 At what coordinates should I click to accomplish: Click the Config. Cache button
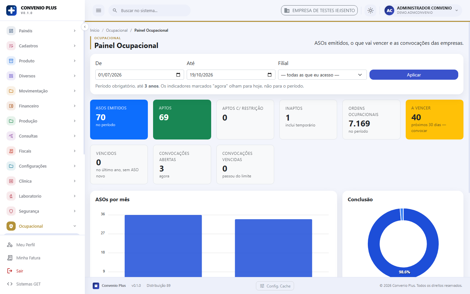[x=275, y=286]
